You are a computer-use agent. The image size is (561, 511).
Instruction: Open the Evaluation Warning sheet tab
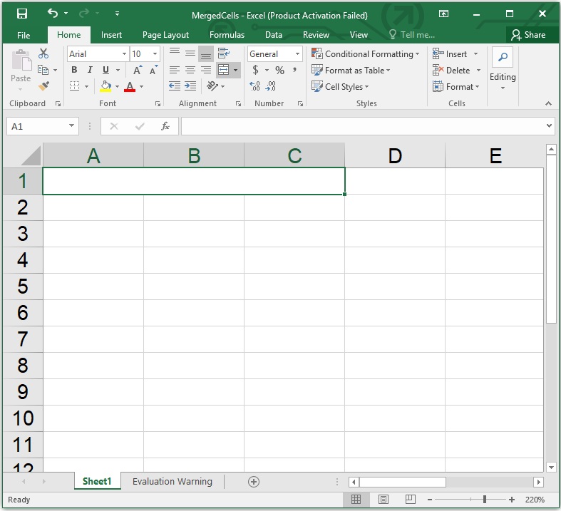point(172,482)
